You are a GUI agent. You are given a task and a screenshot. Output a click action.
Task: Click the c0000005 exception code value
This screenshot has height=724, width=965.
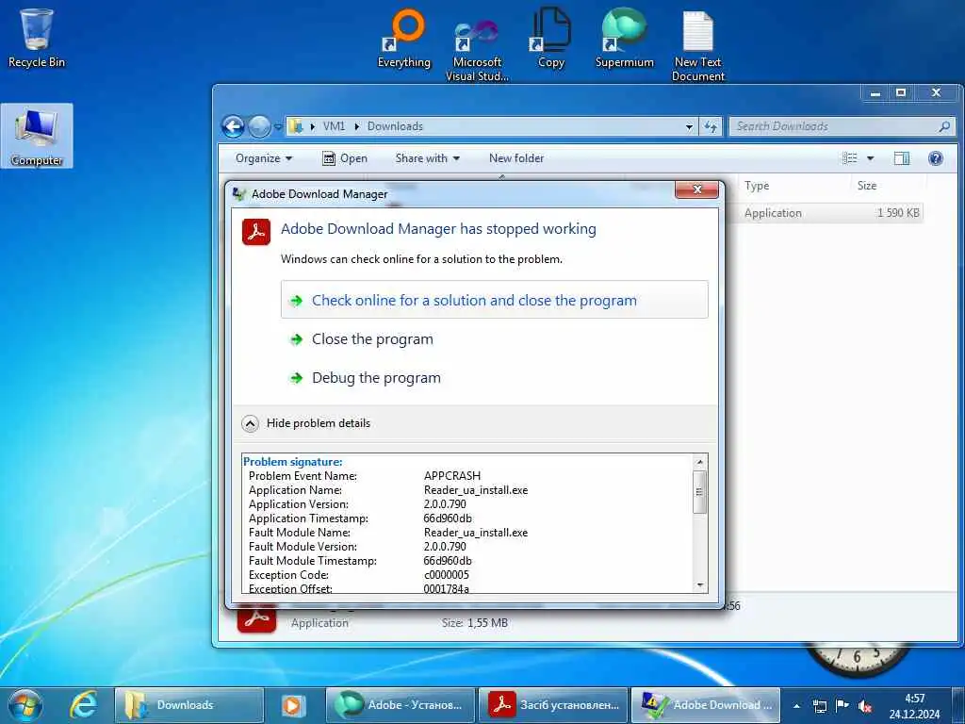tap(446, 575)
